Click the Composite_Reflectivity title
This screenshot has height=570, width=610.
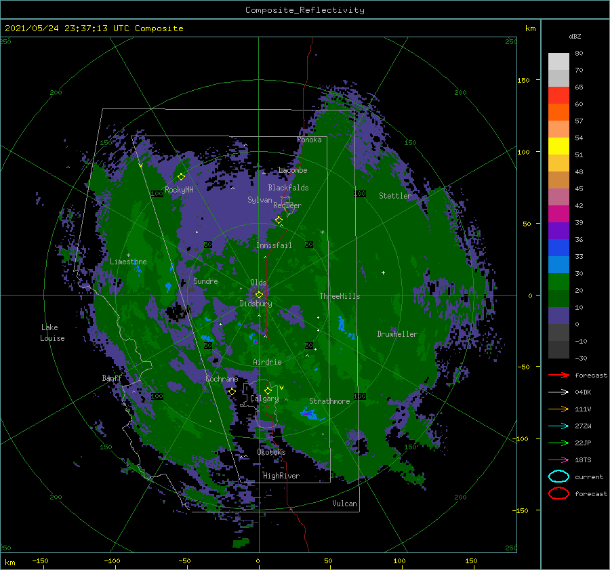pyautogui.click(x=305, y=10)
